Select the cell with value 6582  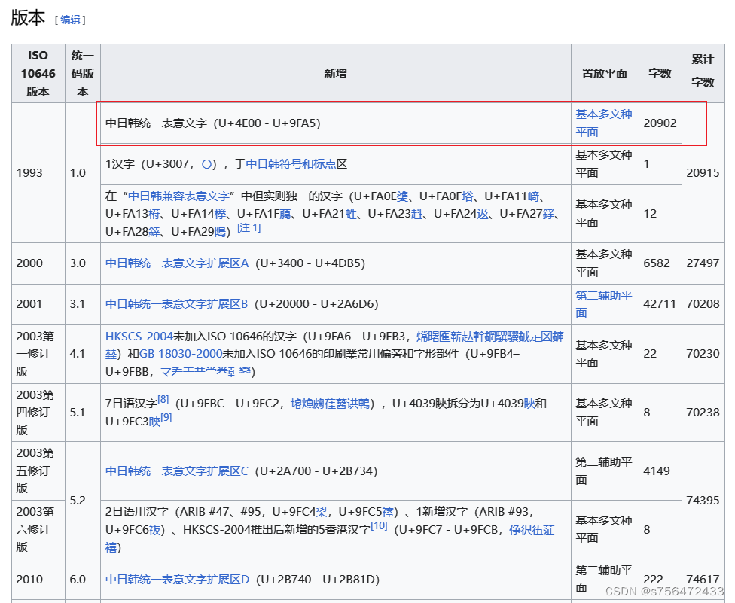(660, 263)
